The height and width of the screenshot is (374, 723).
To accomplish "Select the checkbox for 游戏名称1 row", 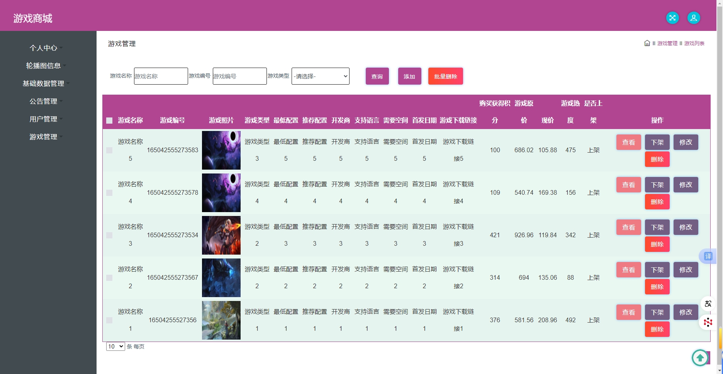I will click(x=109, y=320).
